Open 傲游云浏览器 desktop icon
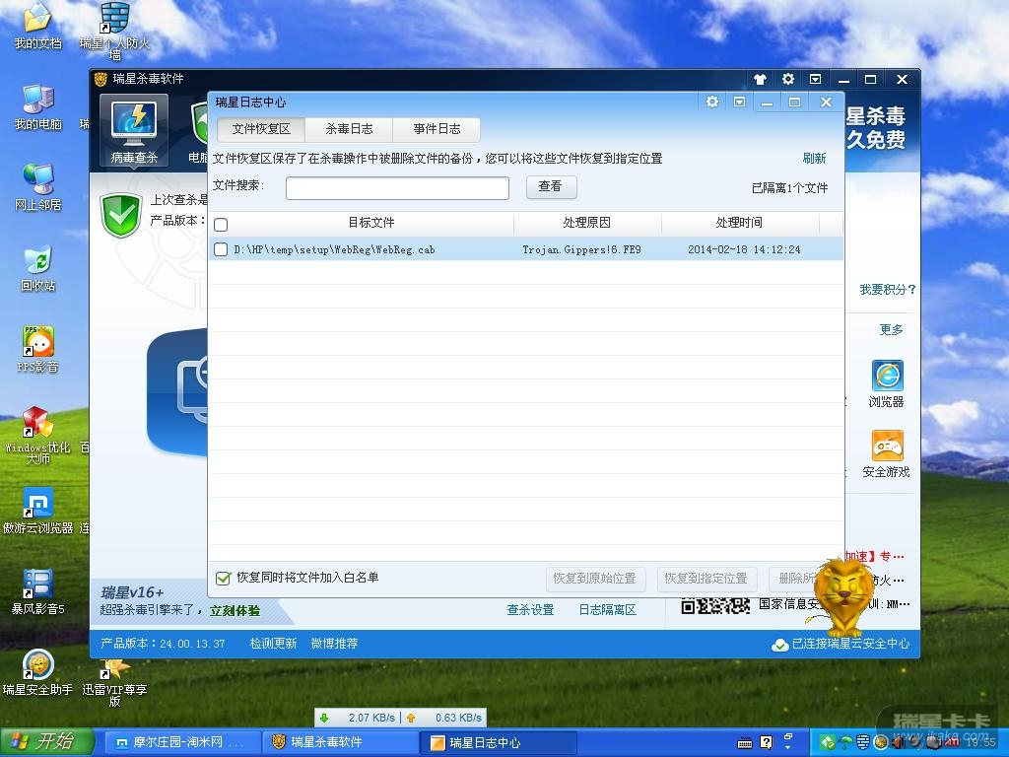Image resolution: width=1009 pixels, height=757 pixels. pos(38,512)
